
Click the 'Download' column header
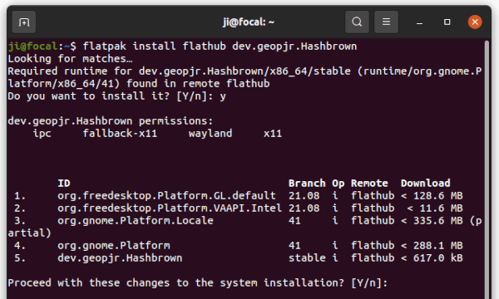coord(426,184)
